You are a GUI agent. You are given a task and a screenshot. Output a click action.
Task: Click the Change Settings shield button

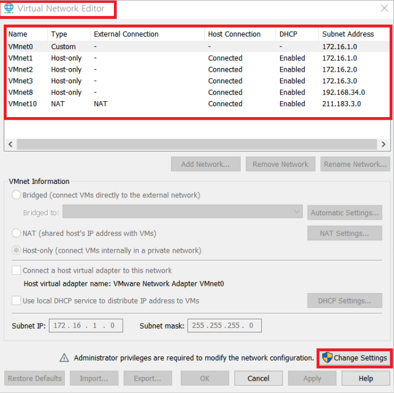[x=355, y=358]
